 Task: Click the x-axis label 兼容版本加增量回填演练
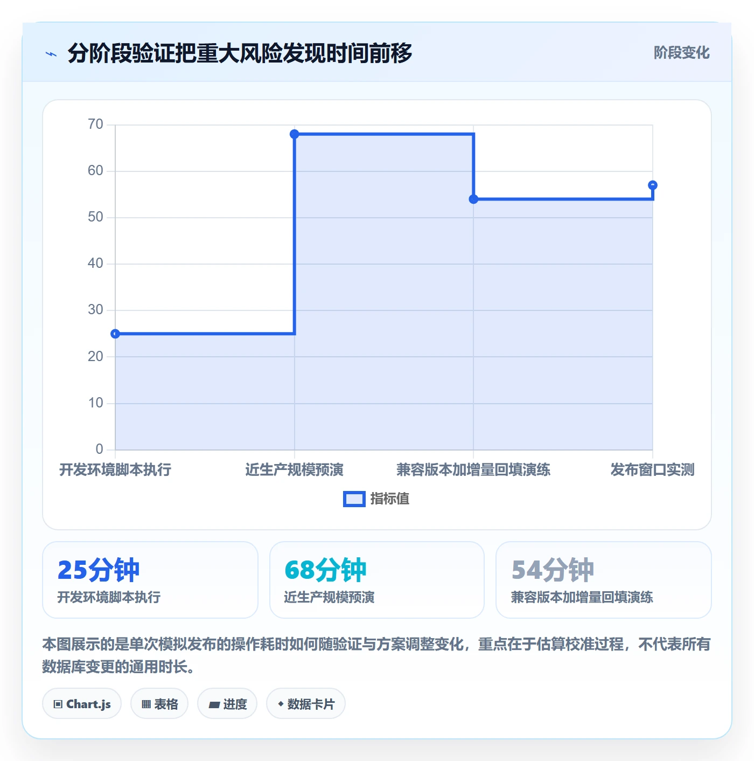pos(473,470)
